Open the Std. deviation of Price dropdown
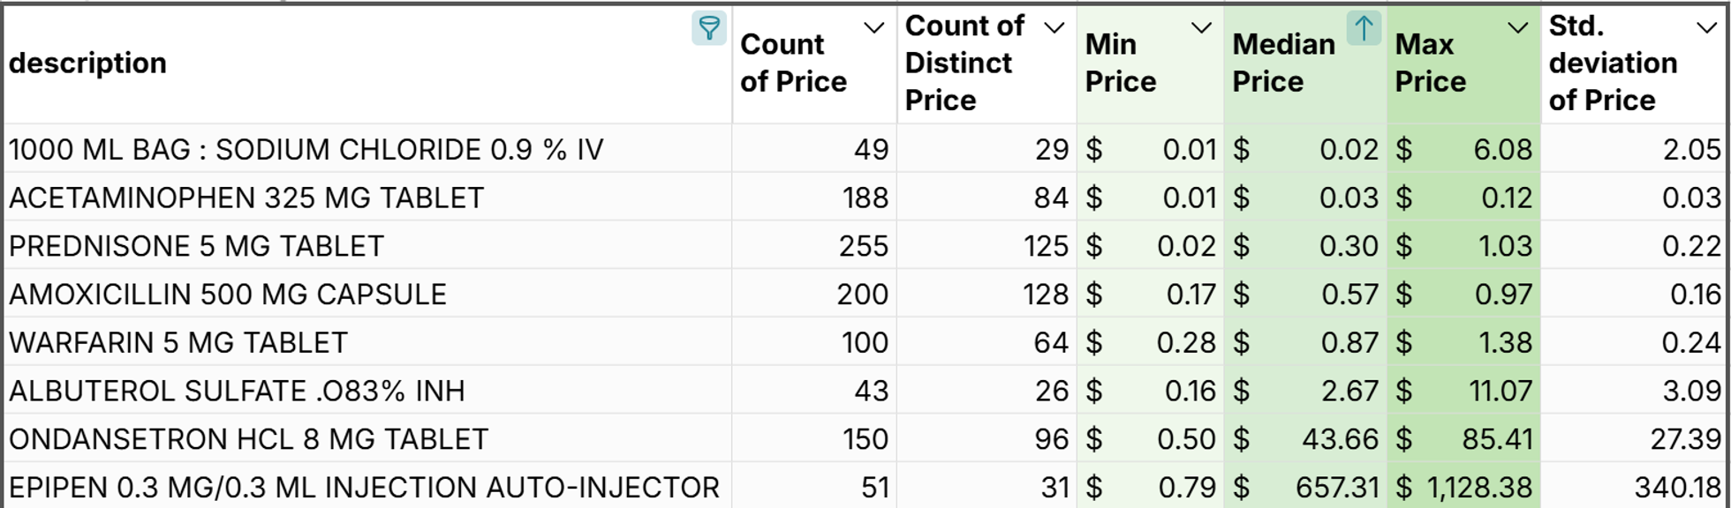 pyautogui.click(x=1708, y=27)
